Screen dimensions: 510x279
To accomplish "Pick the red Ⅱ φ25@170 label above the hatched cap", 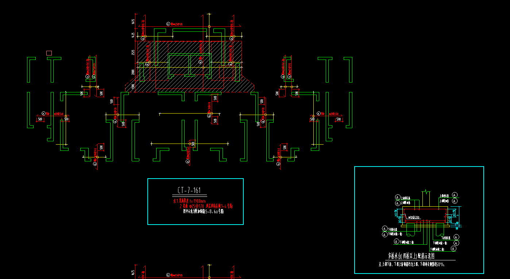I will (x=177, y=24).
